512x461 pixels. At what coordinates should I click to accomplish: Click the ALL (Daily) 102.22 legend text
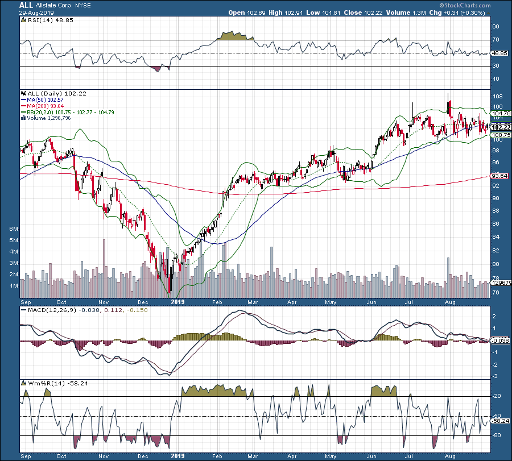[x=57, y=93]
